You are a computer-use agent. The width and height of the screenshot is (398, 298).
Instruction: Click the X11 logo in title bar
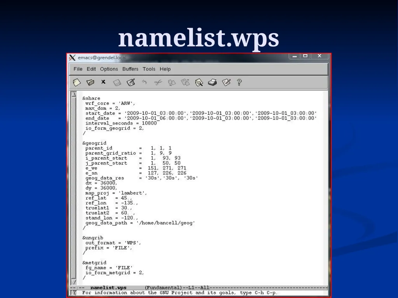point(72,57)
